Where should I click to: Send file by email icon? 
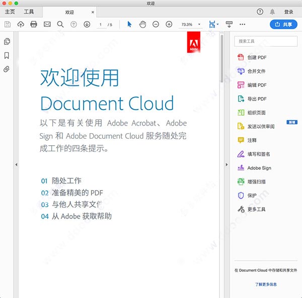(47, 25)
